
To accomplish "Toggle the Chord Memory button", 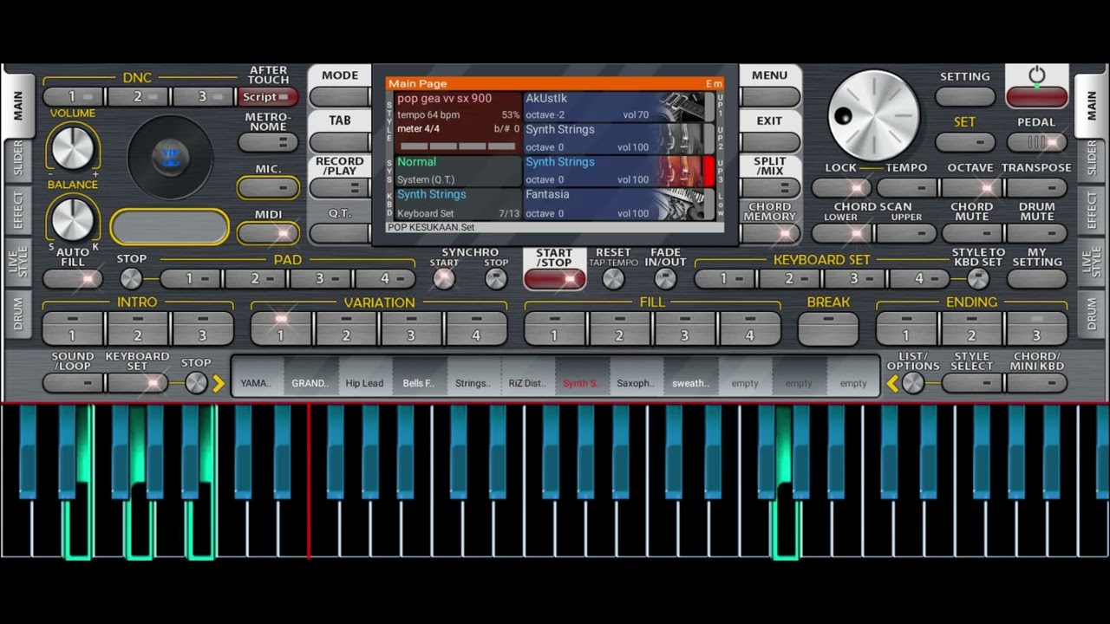I will click(x=770, y=233).
